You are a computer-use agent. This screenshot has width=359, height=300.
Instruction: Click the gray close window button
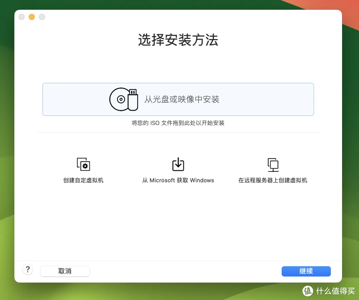point(22,17)
